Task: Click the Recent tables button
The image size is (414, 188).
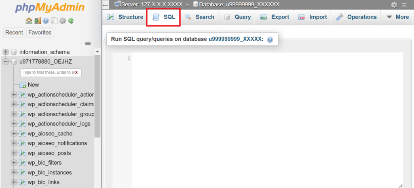Action: point(14,33)
